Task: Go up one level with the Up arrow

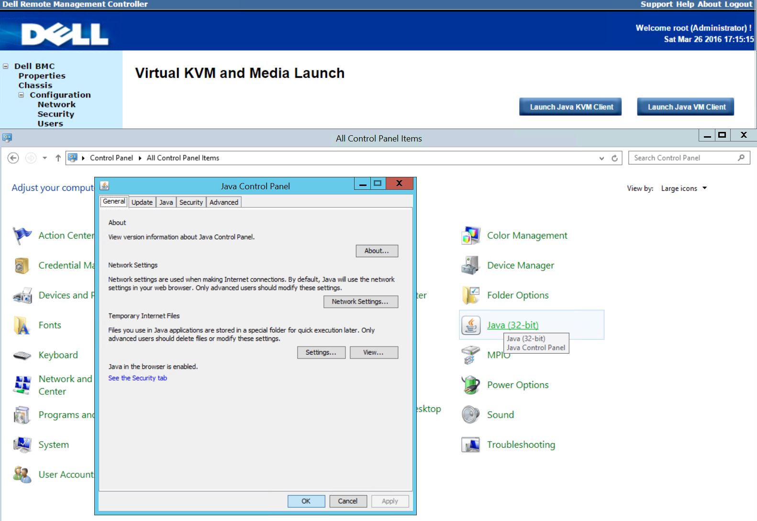Action: 58,158
